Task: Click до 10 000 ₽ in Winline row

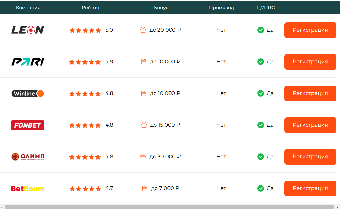Action: [165, 93]
